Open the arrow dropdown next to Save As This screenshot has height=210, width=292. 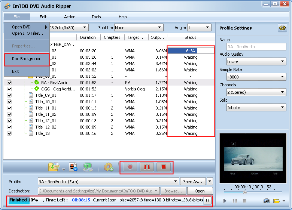210,181
